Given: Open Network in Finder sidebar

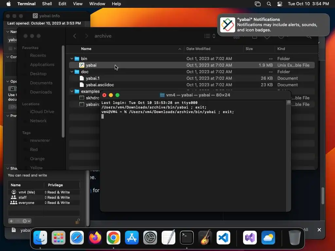Looking at the screenshot, I should tap(38, 121).
